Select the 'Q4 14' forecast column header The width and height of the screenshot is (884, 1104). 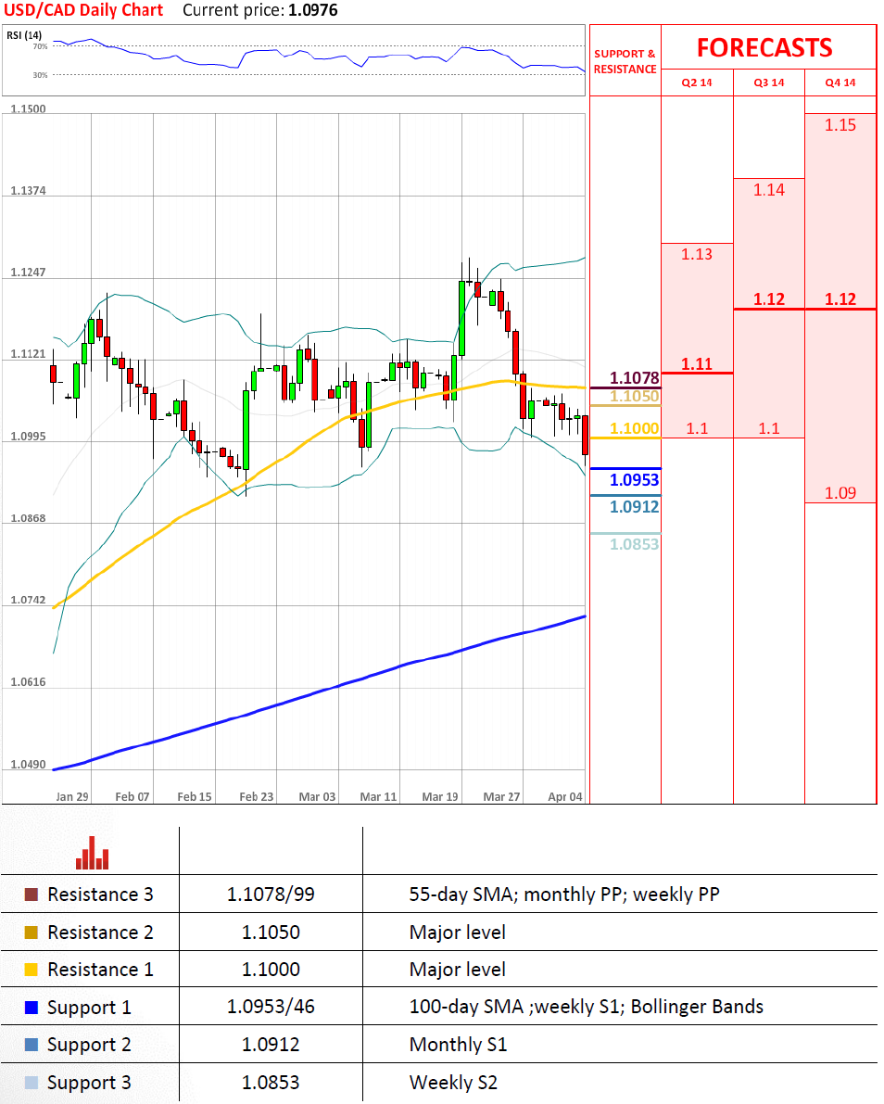[x=840, y=82]
